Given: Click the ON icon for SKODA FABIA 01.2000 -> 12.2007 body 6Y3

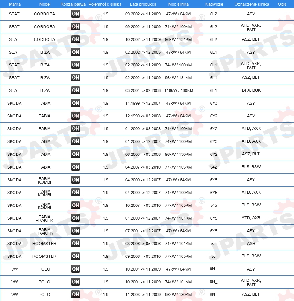Looking at the screenshot, I should (x=75, y=141).
